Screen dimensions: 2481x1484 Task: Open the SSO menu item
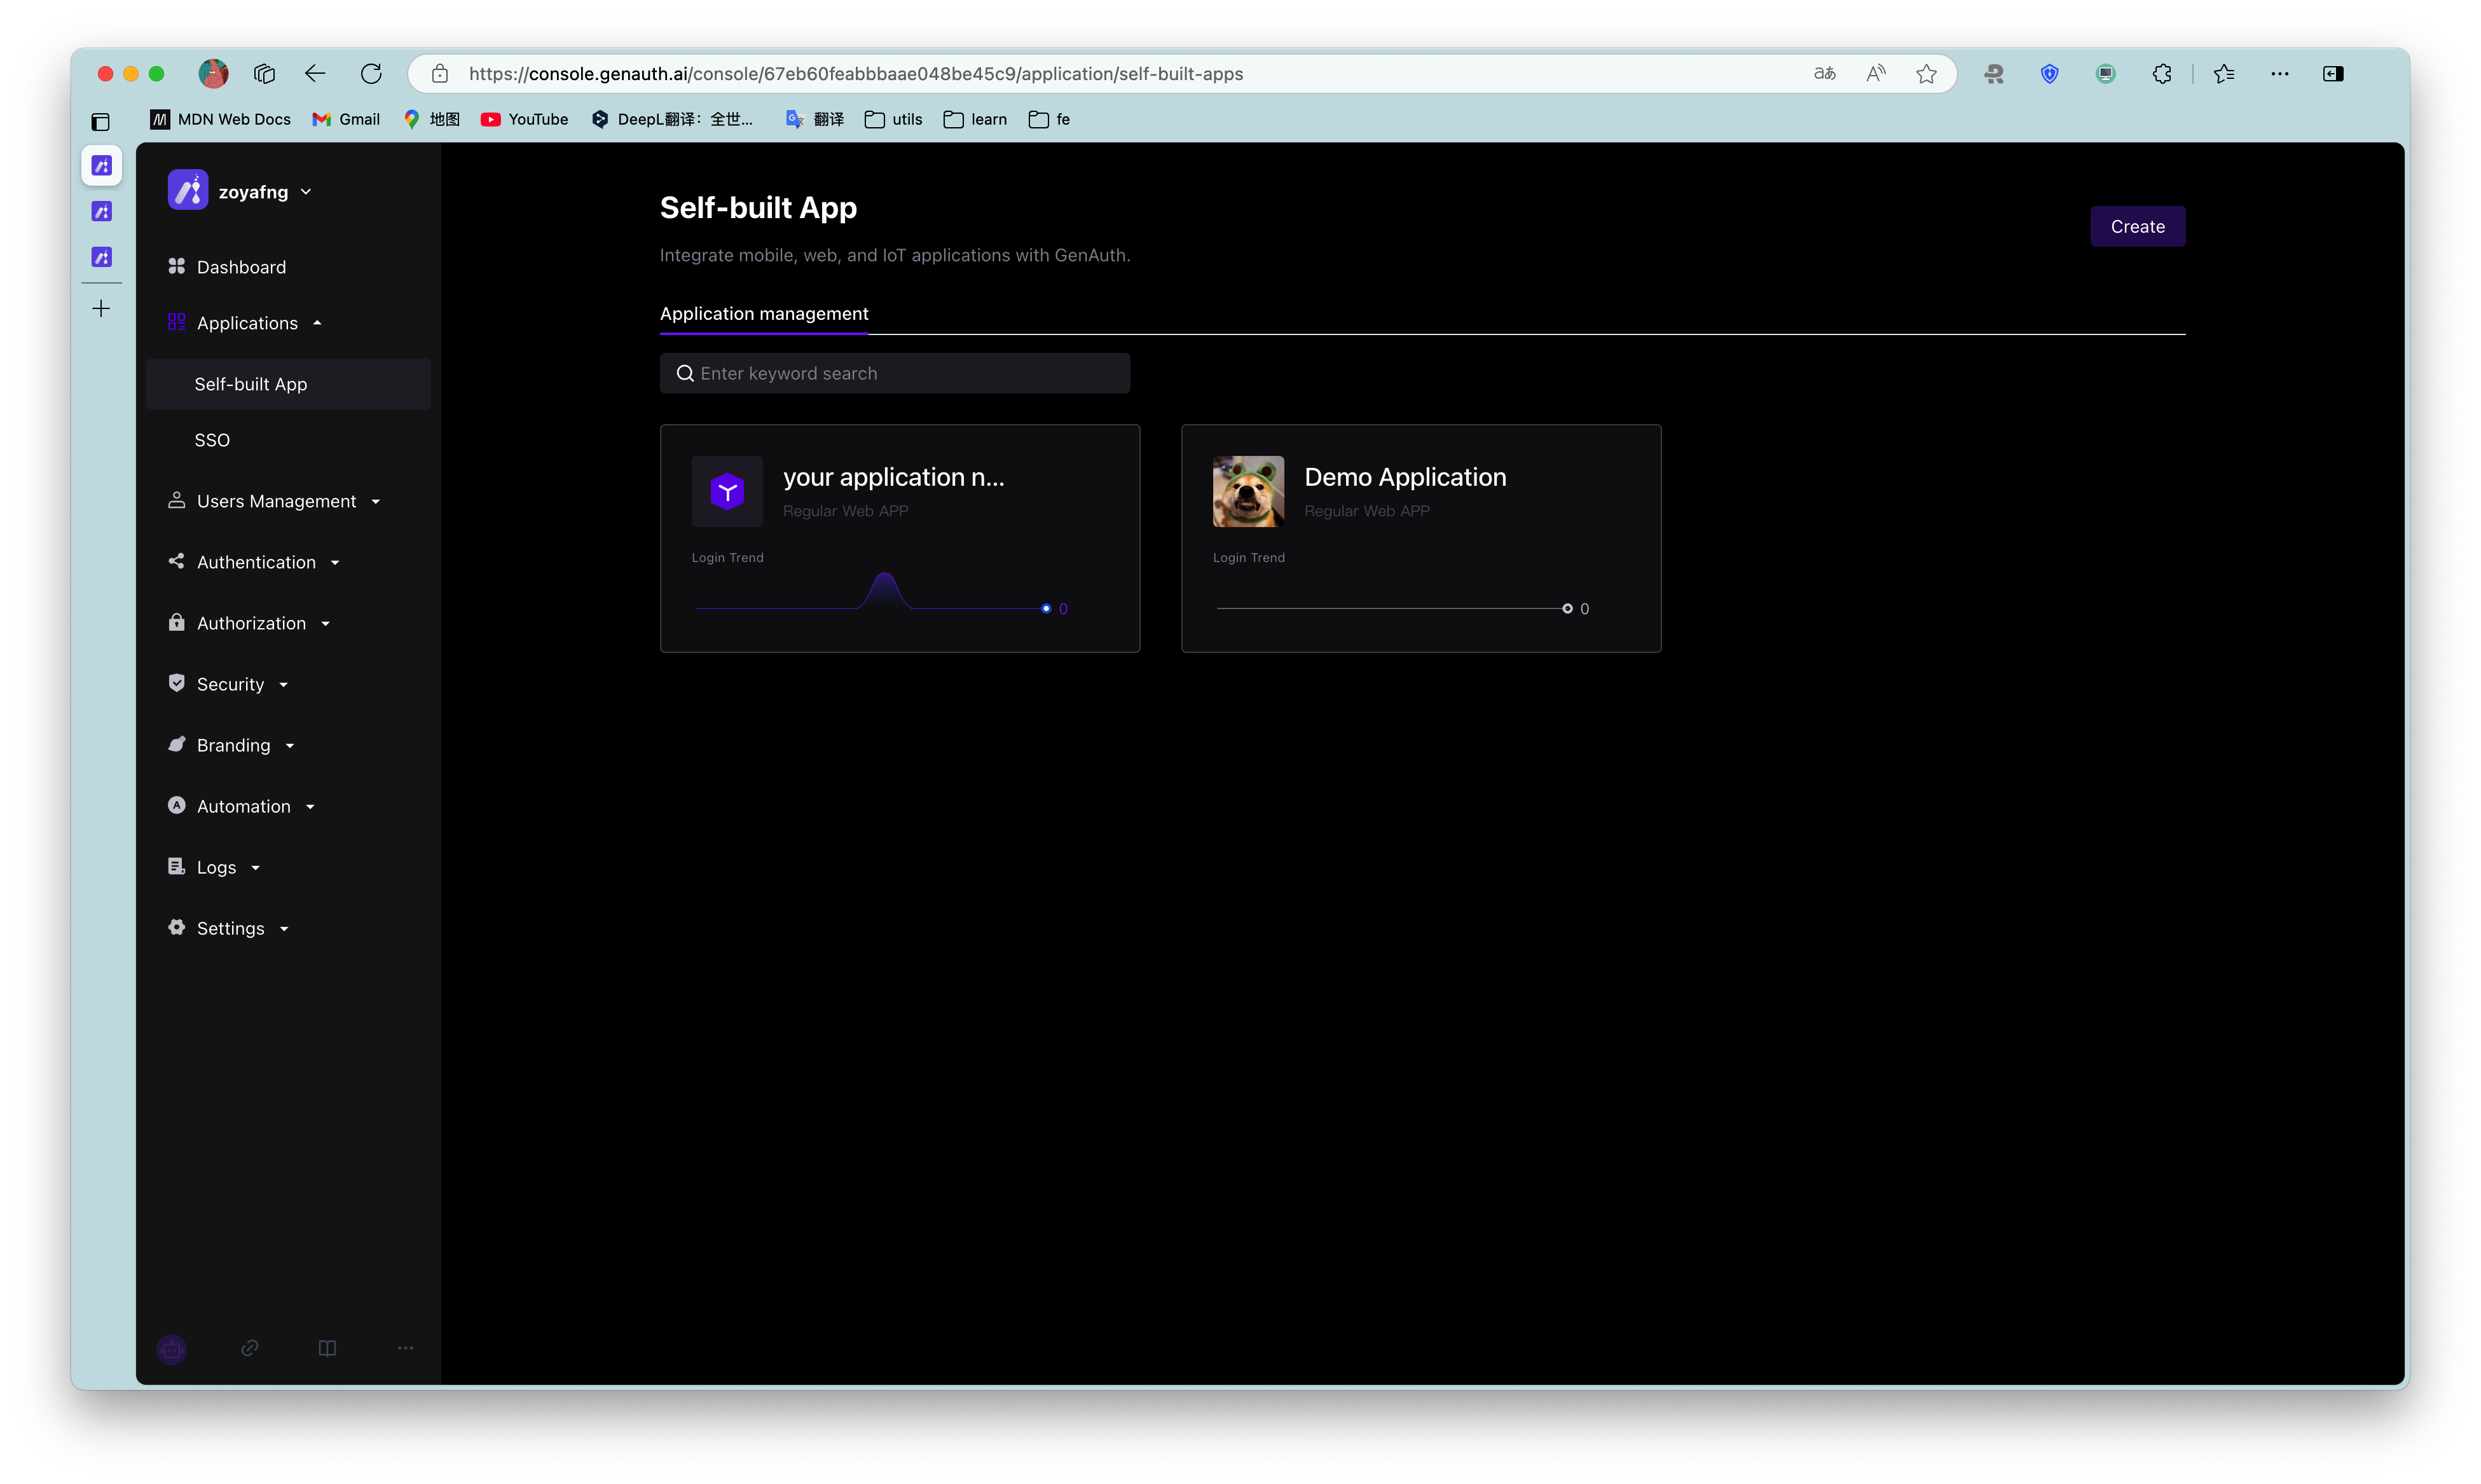212,440
